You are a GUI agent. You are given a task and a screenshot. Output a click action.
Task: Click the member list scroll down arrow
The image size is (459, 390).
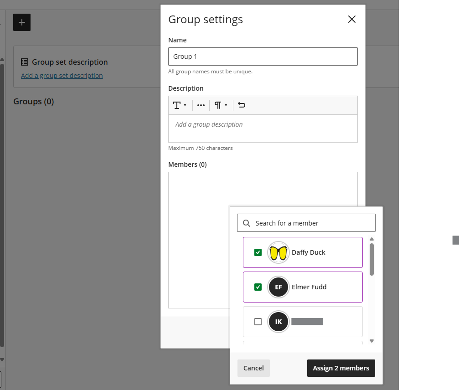(371, 341)
